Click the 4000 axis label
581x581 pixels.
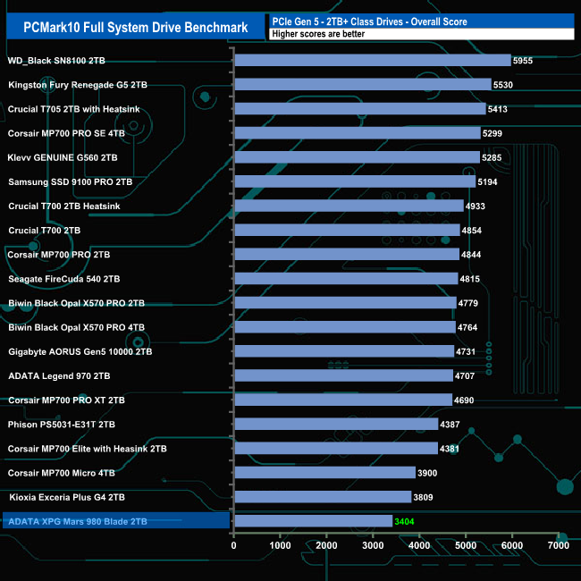point(419,545)
